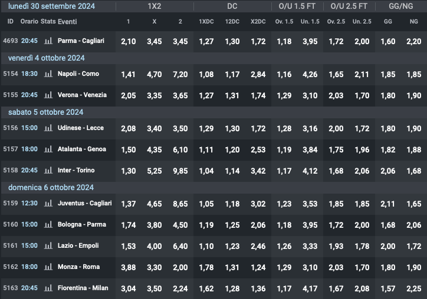Click the venerdì 4 ottobre 2024 date row
Image resolution: width=427 pixels, height=299 pixels.
pyautogui.click(x=213, y=58)
